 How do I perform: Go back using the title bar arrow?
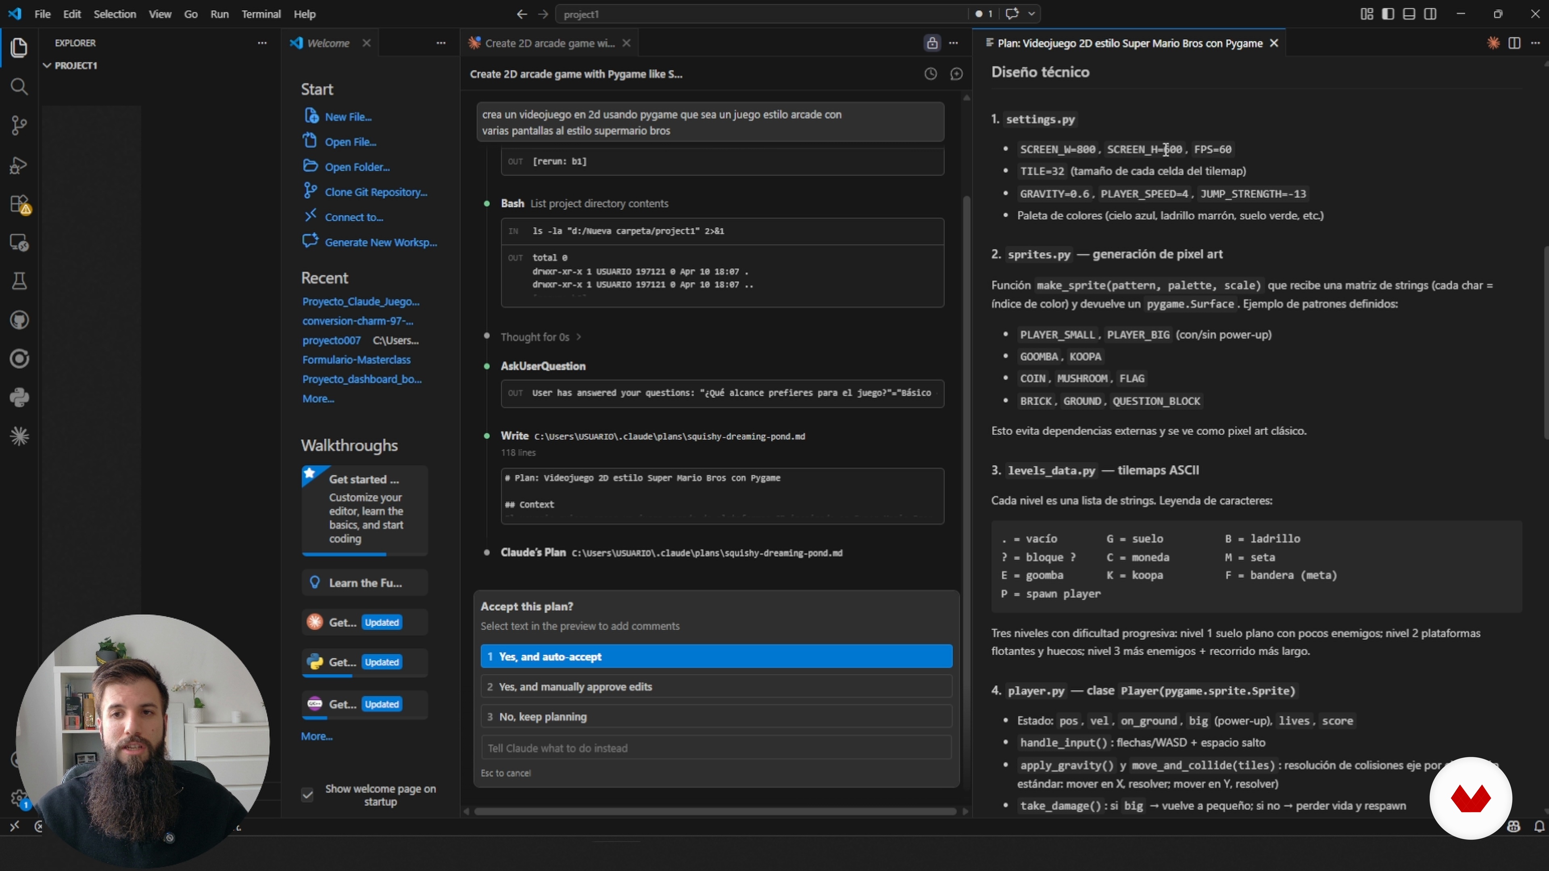click(521, 14)
